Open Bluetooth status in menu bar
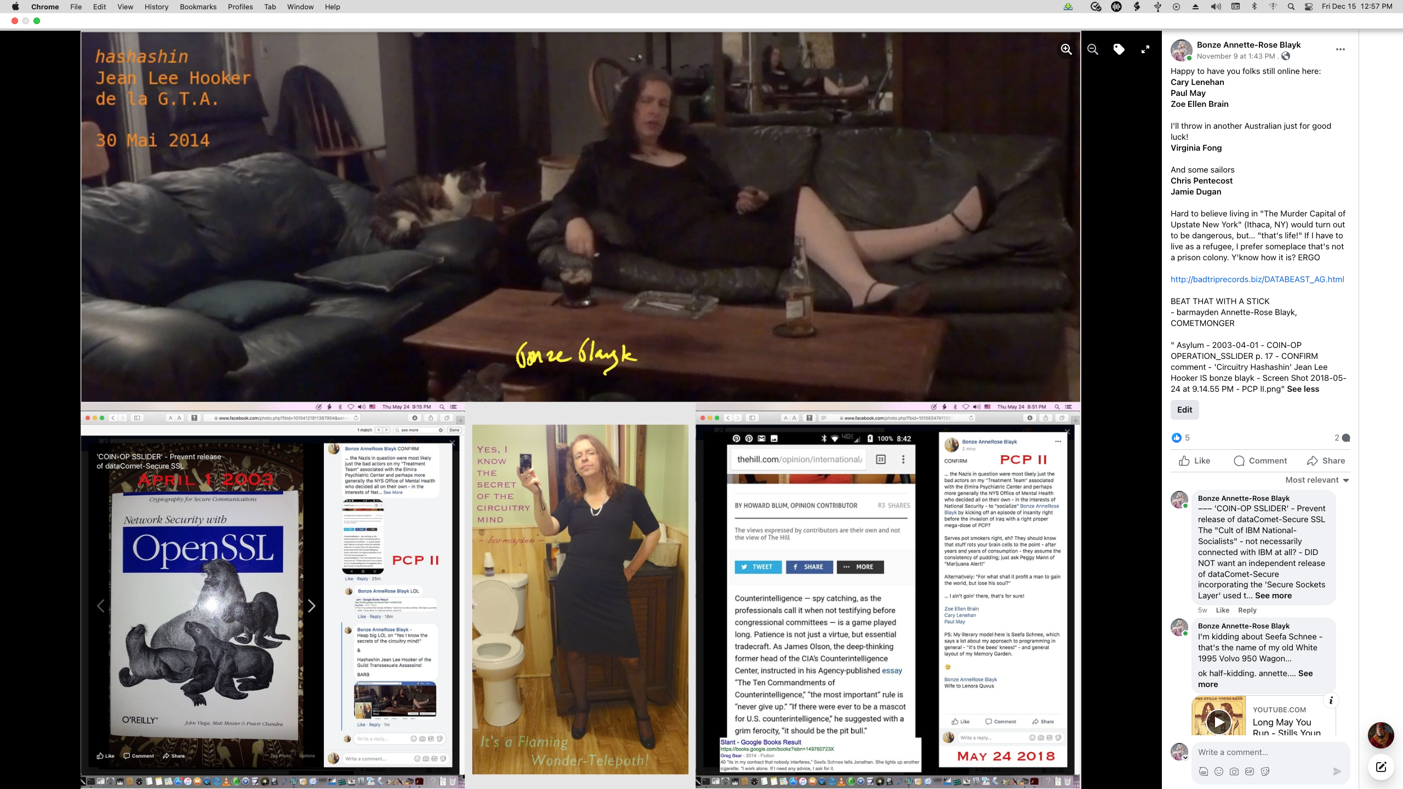 point(1254,7)
